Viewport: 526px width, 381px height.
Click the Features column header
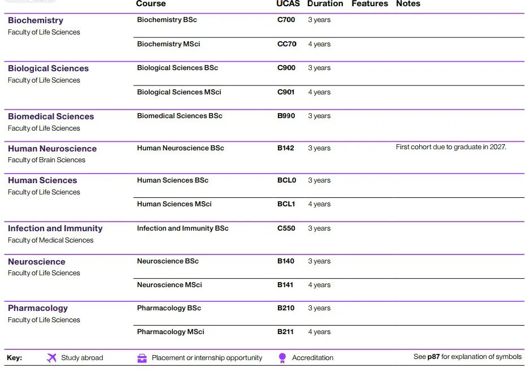tap(369, 4)
